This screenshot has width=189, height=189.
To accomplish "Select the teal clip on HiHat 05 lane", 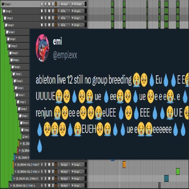I will click(166, 178).
